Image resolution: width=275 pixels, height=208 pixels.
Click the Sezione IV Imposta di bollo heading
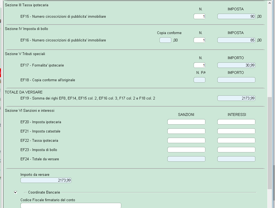(x=26, y=29)
